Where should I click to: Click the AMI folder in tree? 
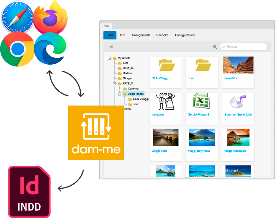pos(123,63)
